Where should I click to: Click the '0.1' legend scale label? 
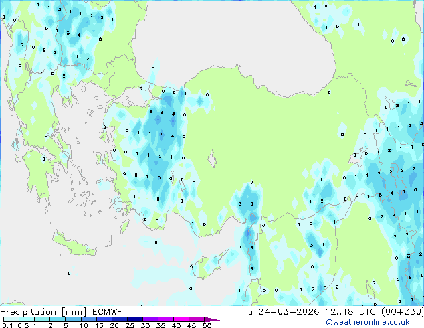click(x=7, y=325)
